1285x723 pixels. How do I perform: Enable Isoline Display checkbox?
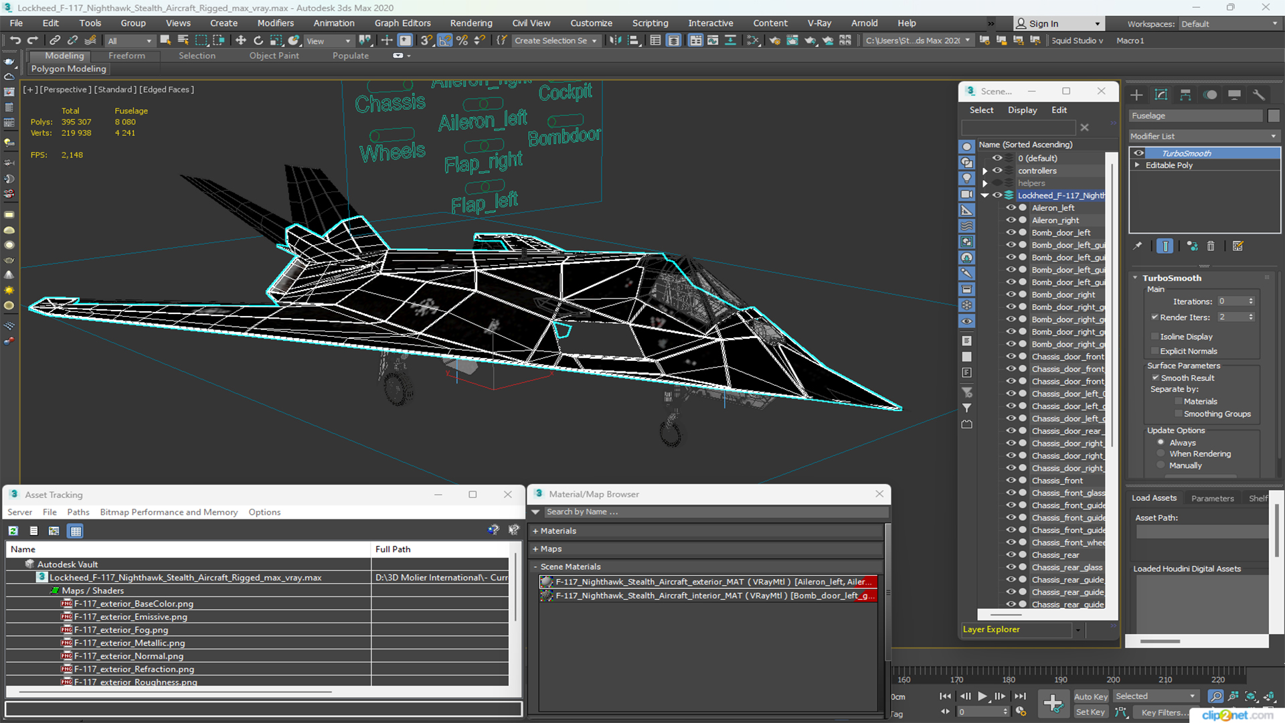click(1154, 337)
